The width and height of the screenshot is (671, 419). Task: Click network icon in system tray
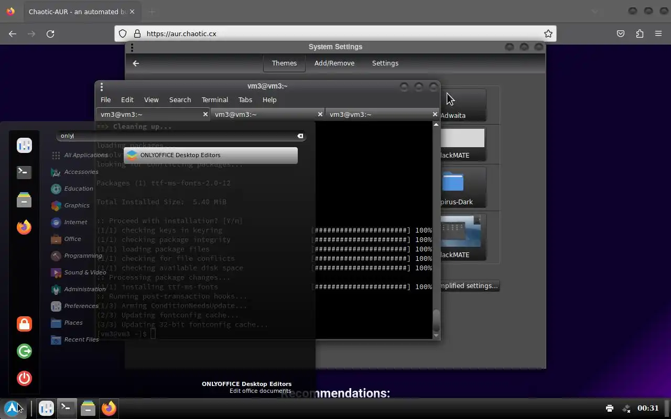click(626, 408)
